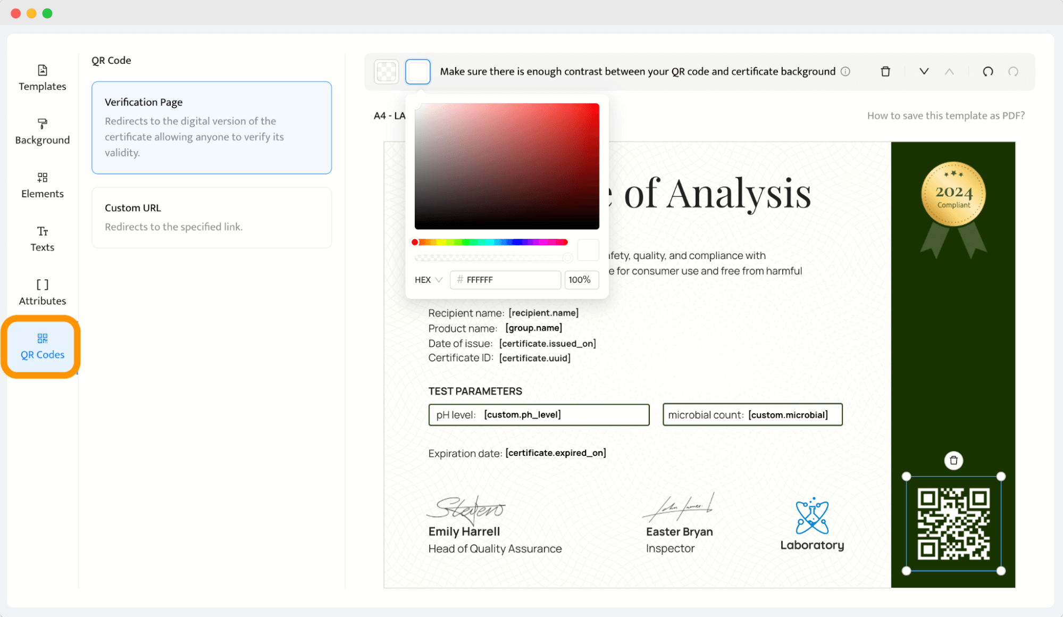
Task: Select the [recipient.name] attribute text
Action: [x=543, y=313]
